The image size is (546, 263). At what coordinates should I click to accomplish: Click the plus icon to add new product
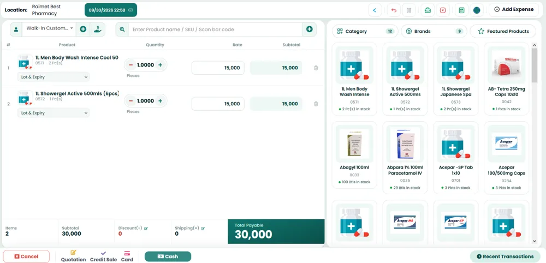coord(309,29)
